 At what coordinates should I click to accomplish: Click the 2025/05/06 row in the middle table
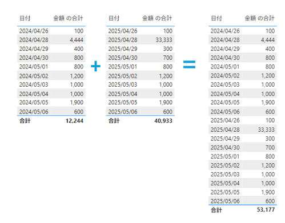tap(141, 112)
